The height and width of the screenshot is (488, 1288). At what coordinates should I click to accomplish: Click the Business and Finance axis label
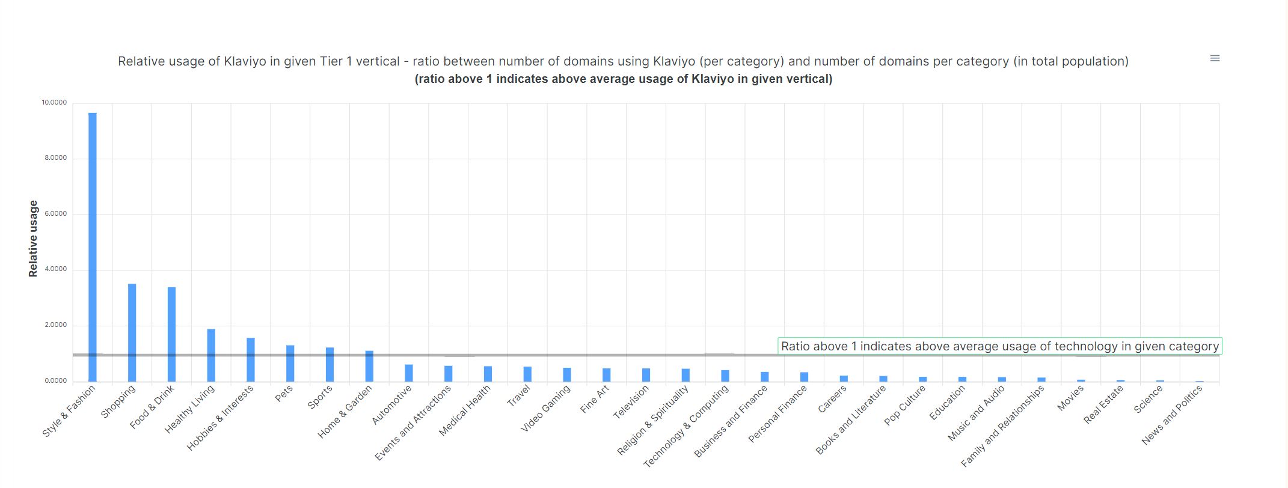click(731, 421)
